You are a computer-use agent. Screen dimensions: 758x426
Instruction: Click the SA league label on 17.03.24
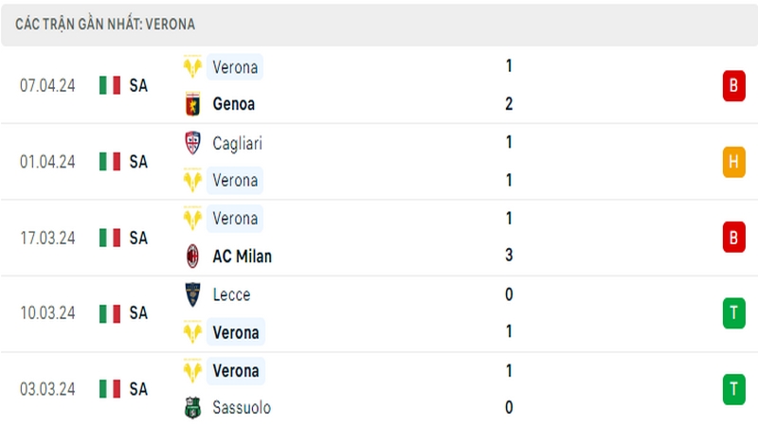click(x=138, y=239)
